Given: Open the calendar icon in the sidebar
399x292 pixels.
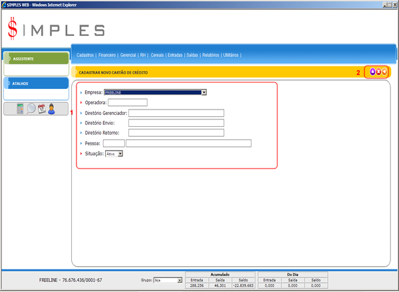Looking at the screenshot, I should (41, 109).
